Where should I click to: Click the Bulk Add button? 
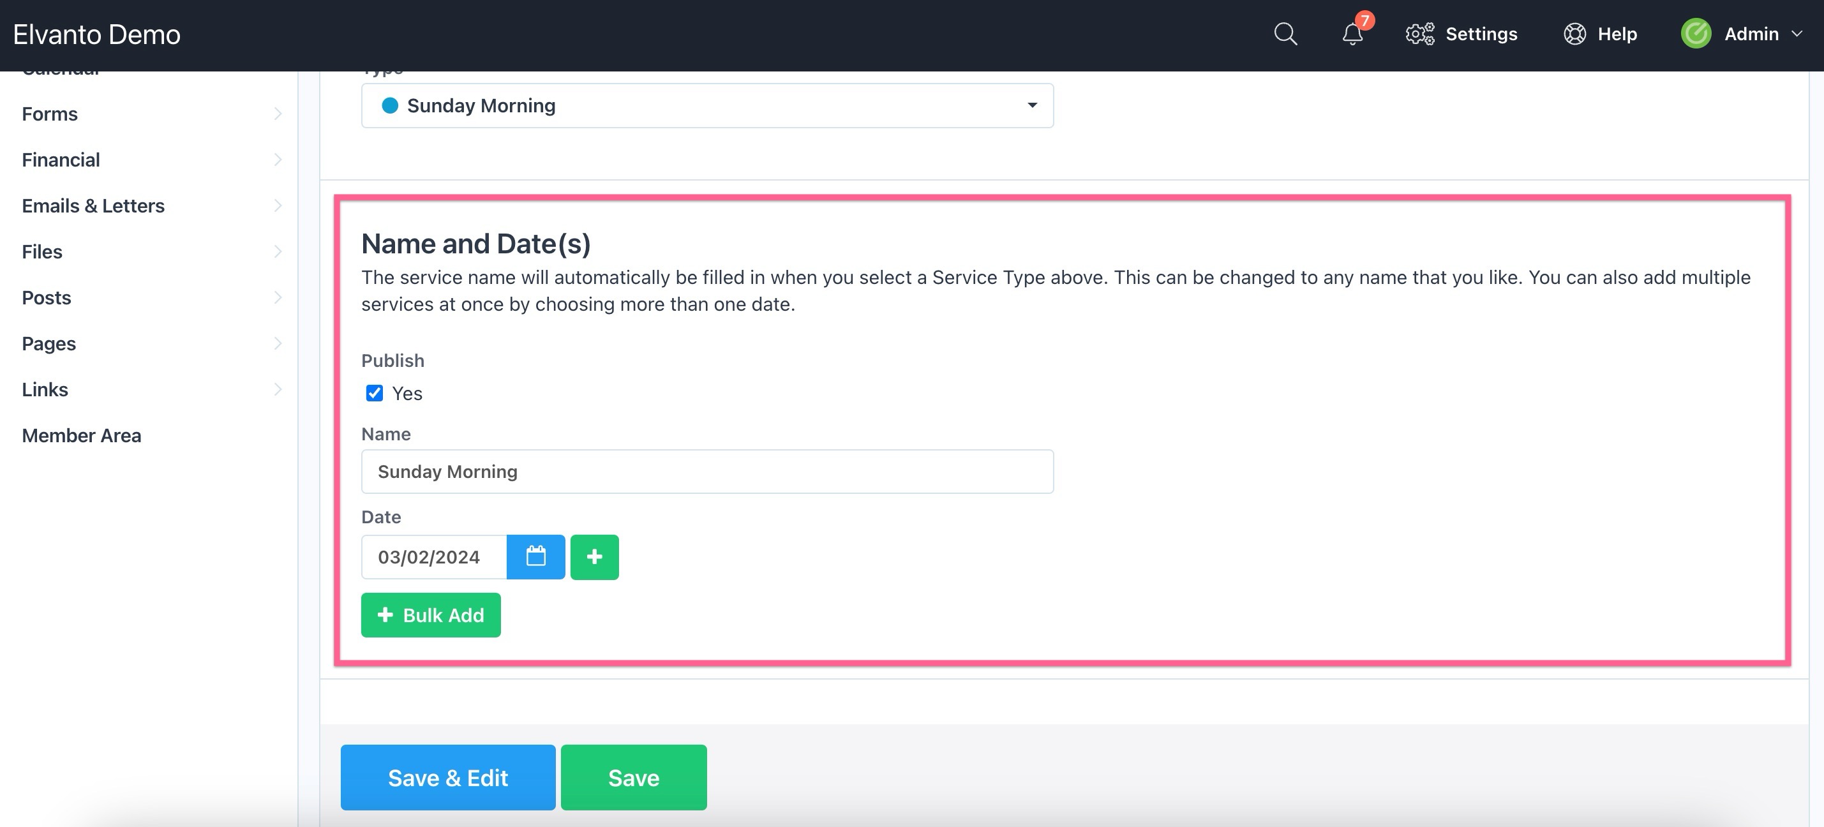click(431, 615)
